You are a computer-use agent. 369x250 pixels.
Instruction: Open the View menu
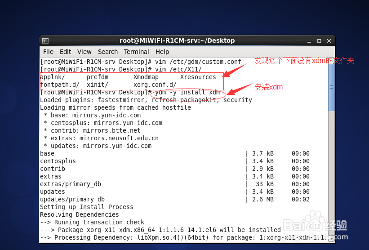84,52
